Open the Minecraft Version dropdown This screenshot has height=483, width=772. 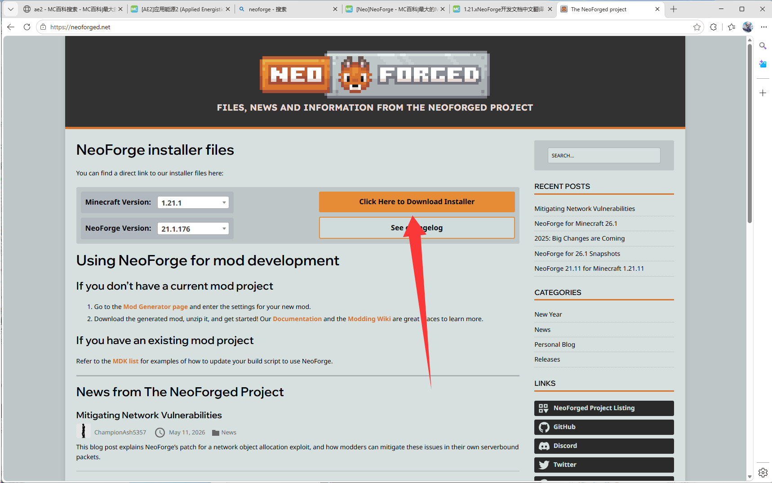193,202
